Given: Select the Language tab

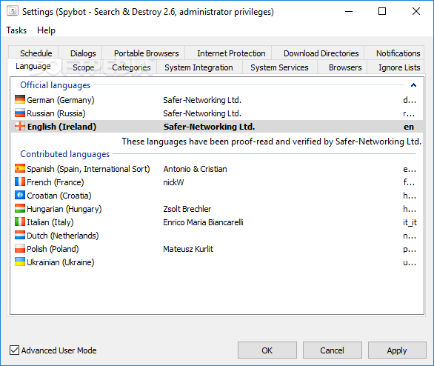Looking at the screenshot, I should point(33,66).
